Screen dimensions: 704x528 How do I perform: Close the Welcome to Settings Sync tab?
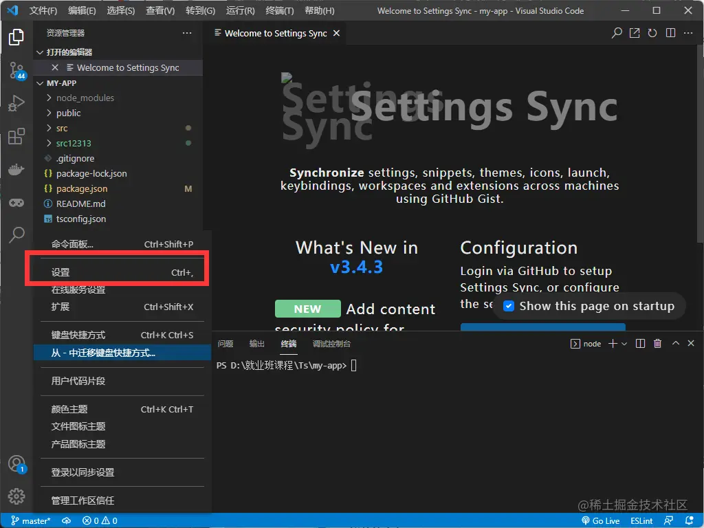[336, 33]
